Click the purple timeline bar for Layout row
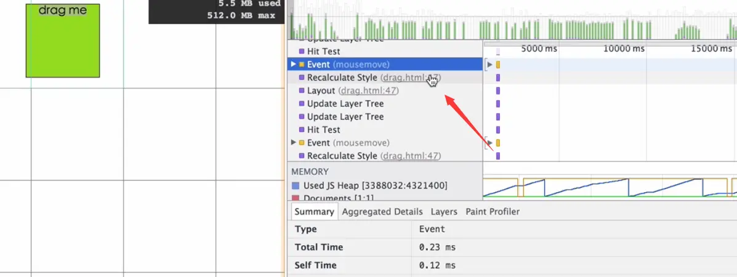The height and width of the screenshot is (277, 737). click(498, 90)
